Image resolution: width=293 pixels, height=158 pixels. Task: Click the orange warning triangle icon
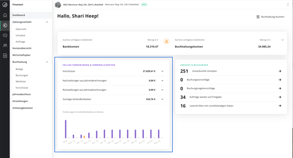[167, 41]
